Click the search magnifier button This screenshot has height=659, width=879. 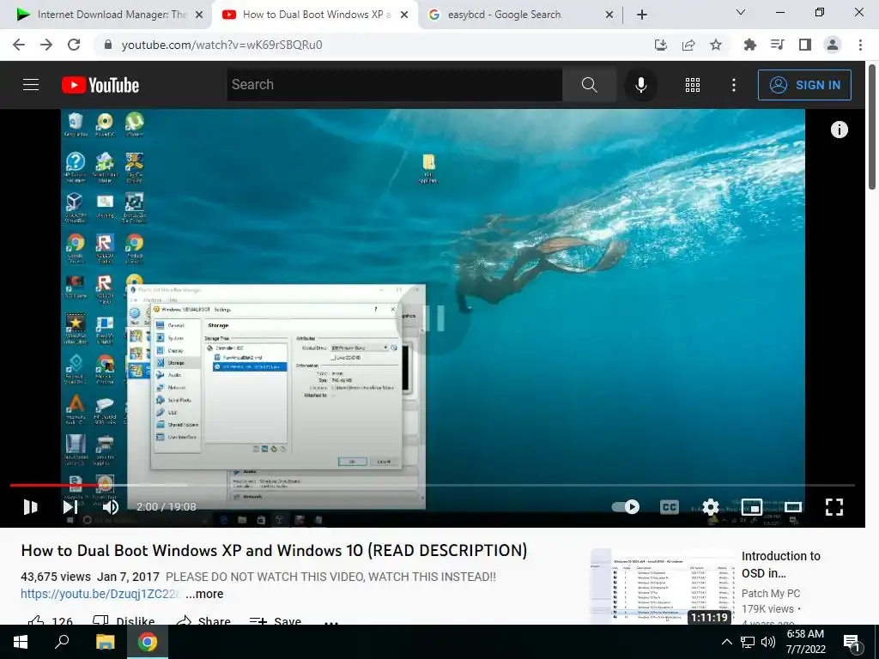point(589,85)
